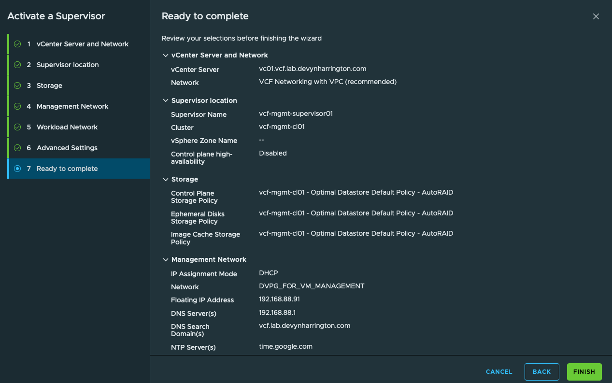Click the Ephemeral Disks Storage Policy value
612x383 pixels.
click(356, 213)
